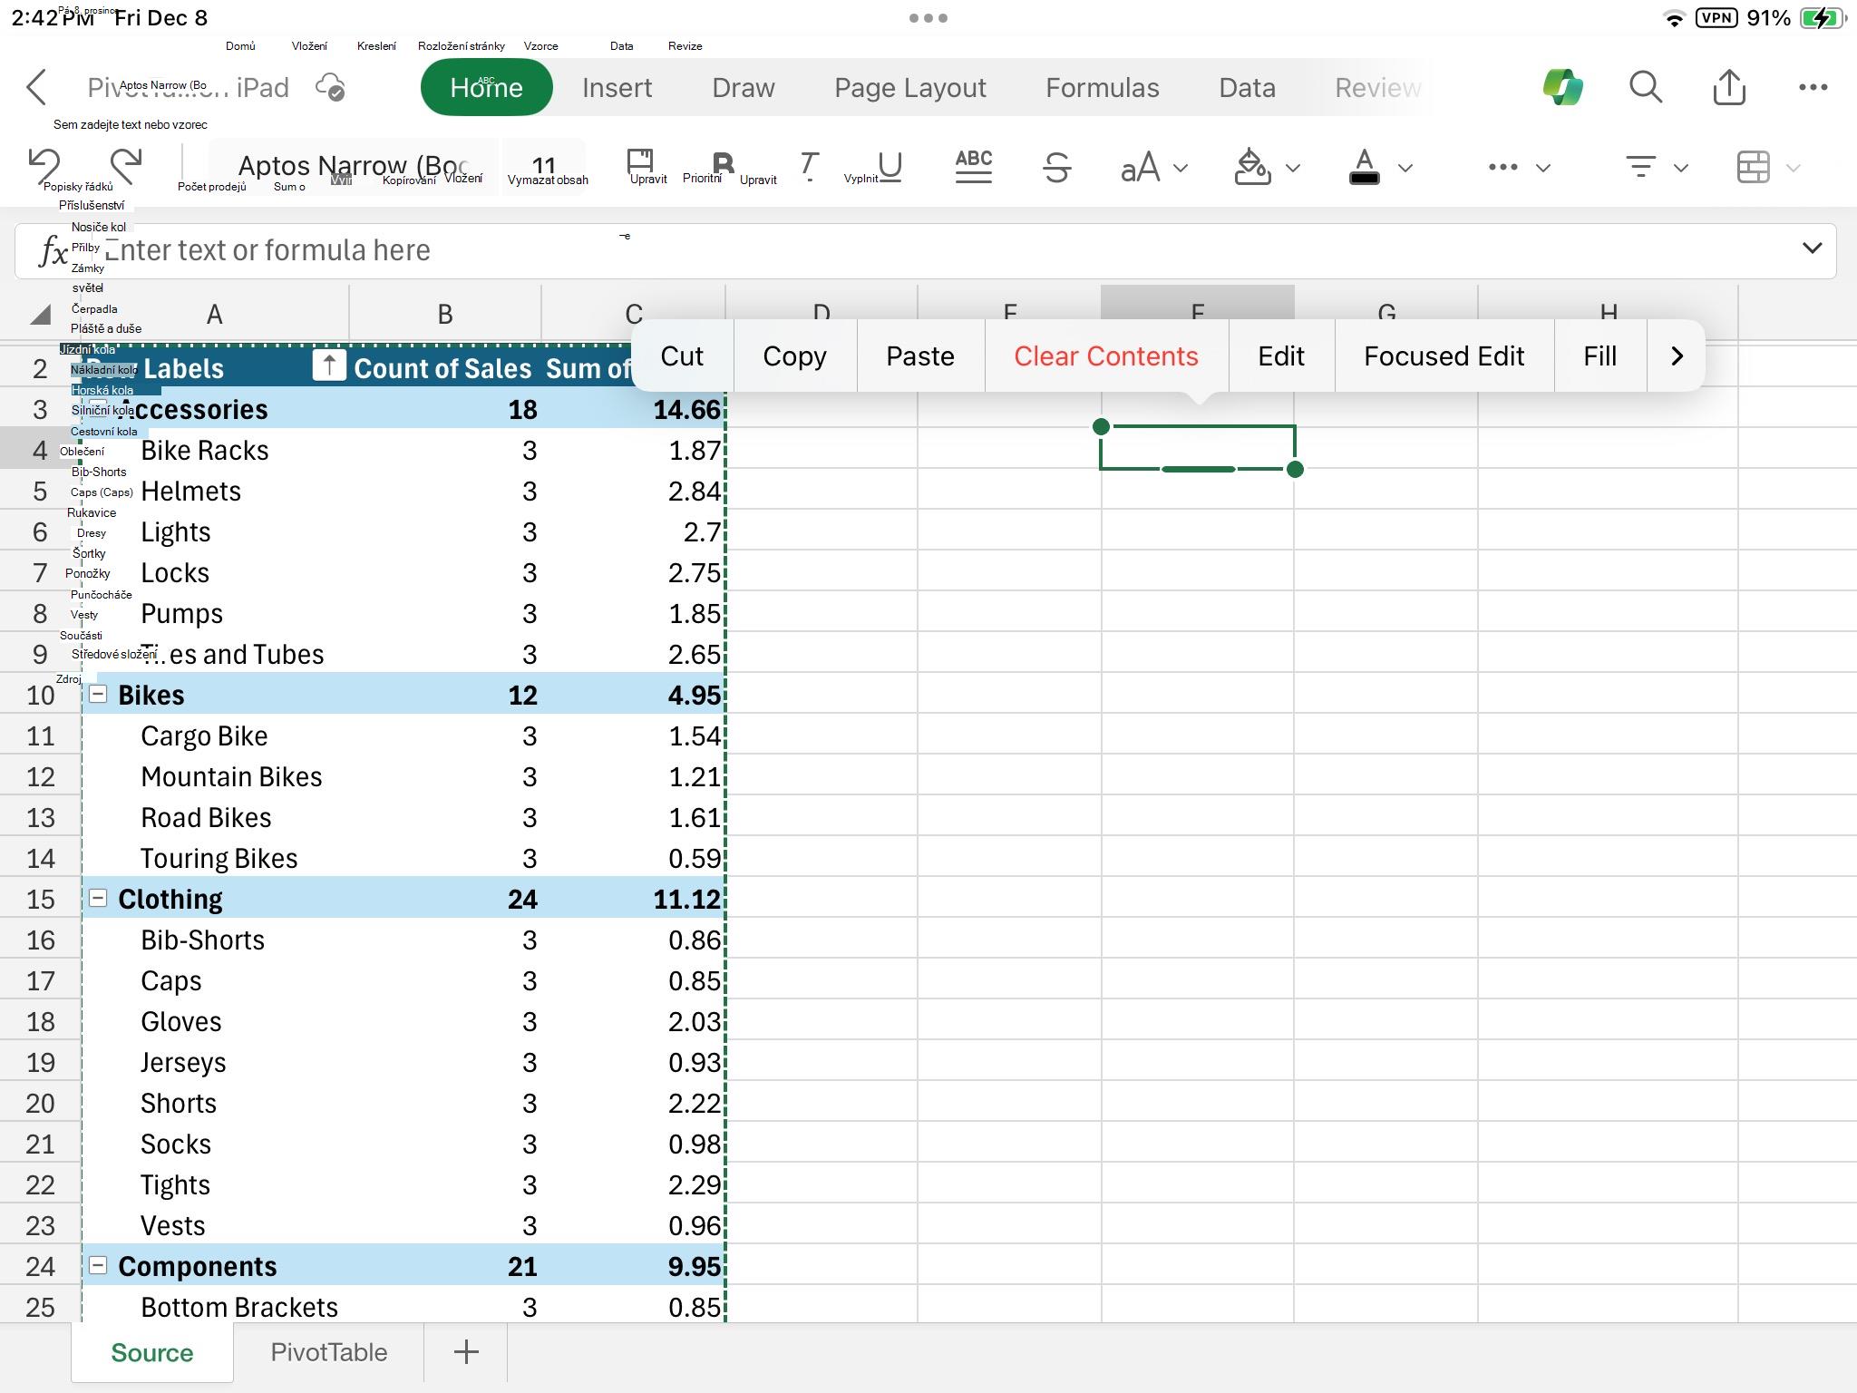The width and height of the screenshot is (1857, 1393).
Task: Switch to the Insert ribbon tab
Action: coord(617,87)
